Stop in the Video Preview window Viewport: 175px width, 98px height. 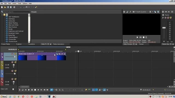point(144,37)
